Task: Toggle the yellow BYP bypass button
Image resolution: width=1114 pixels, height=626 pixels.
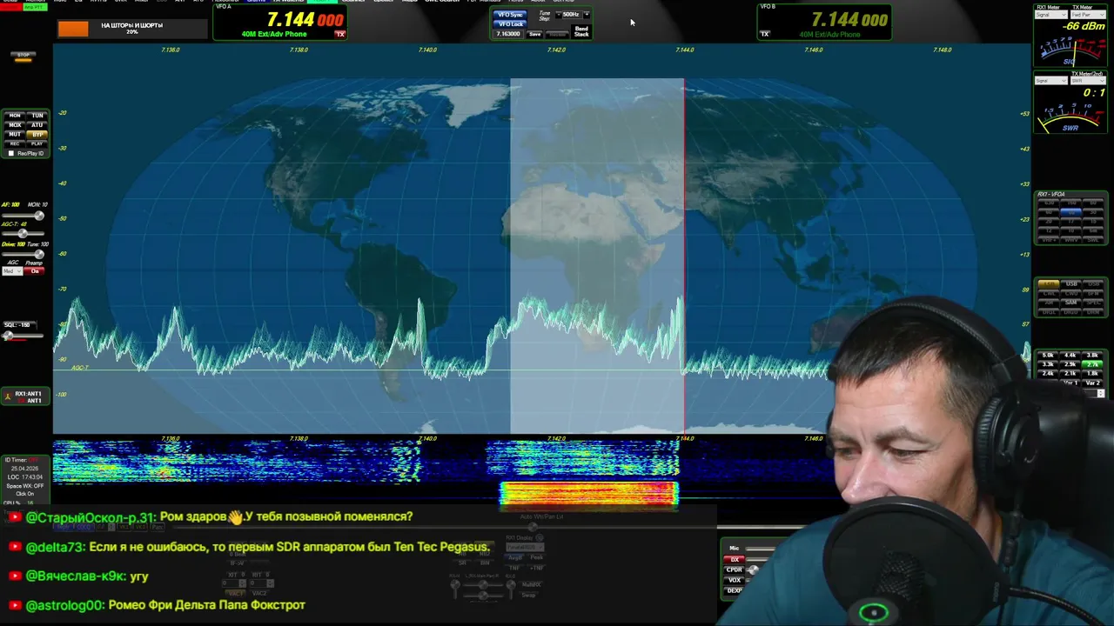Action: [37, 135]
